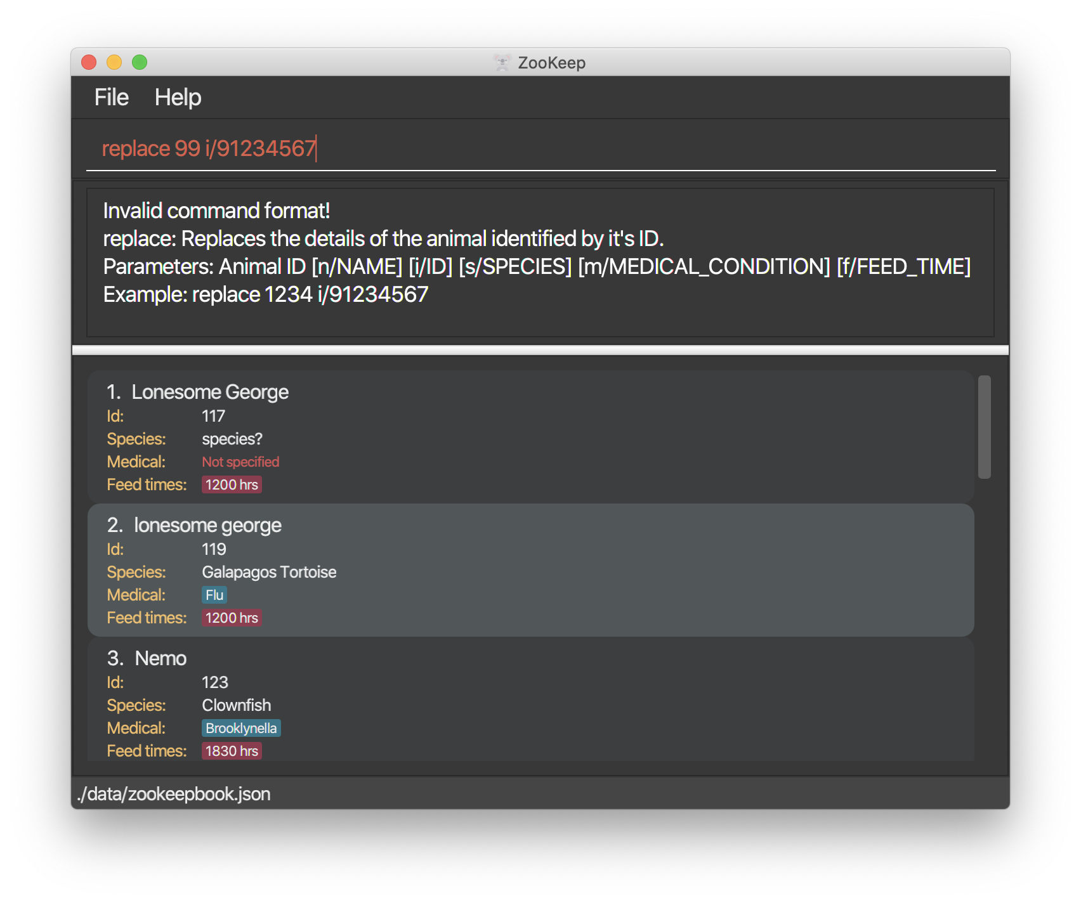Click the Example: replace 1234 line

(x=266, y=294)
